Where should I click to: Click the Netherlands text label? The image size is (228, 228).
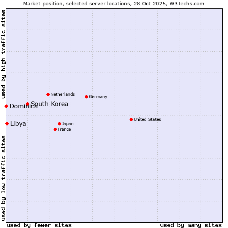tap(63, 94)
